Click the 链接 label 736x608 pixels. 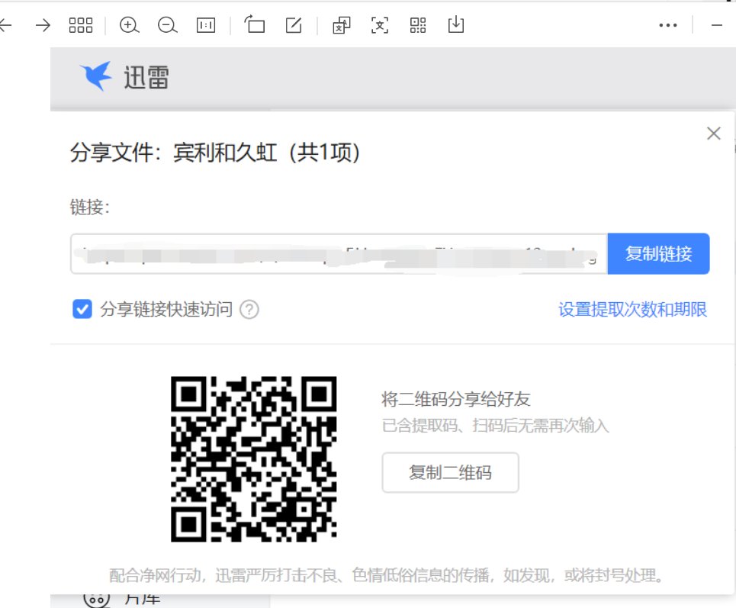pyautogui.click(x=90, y=207)
